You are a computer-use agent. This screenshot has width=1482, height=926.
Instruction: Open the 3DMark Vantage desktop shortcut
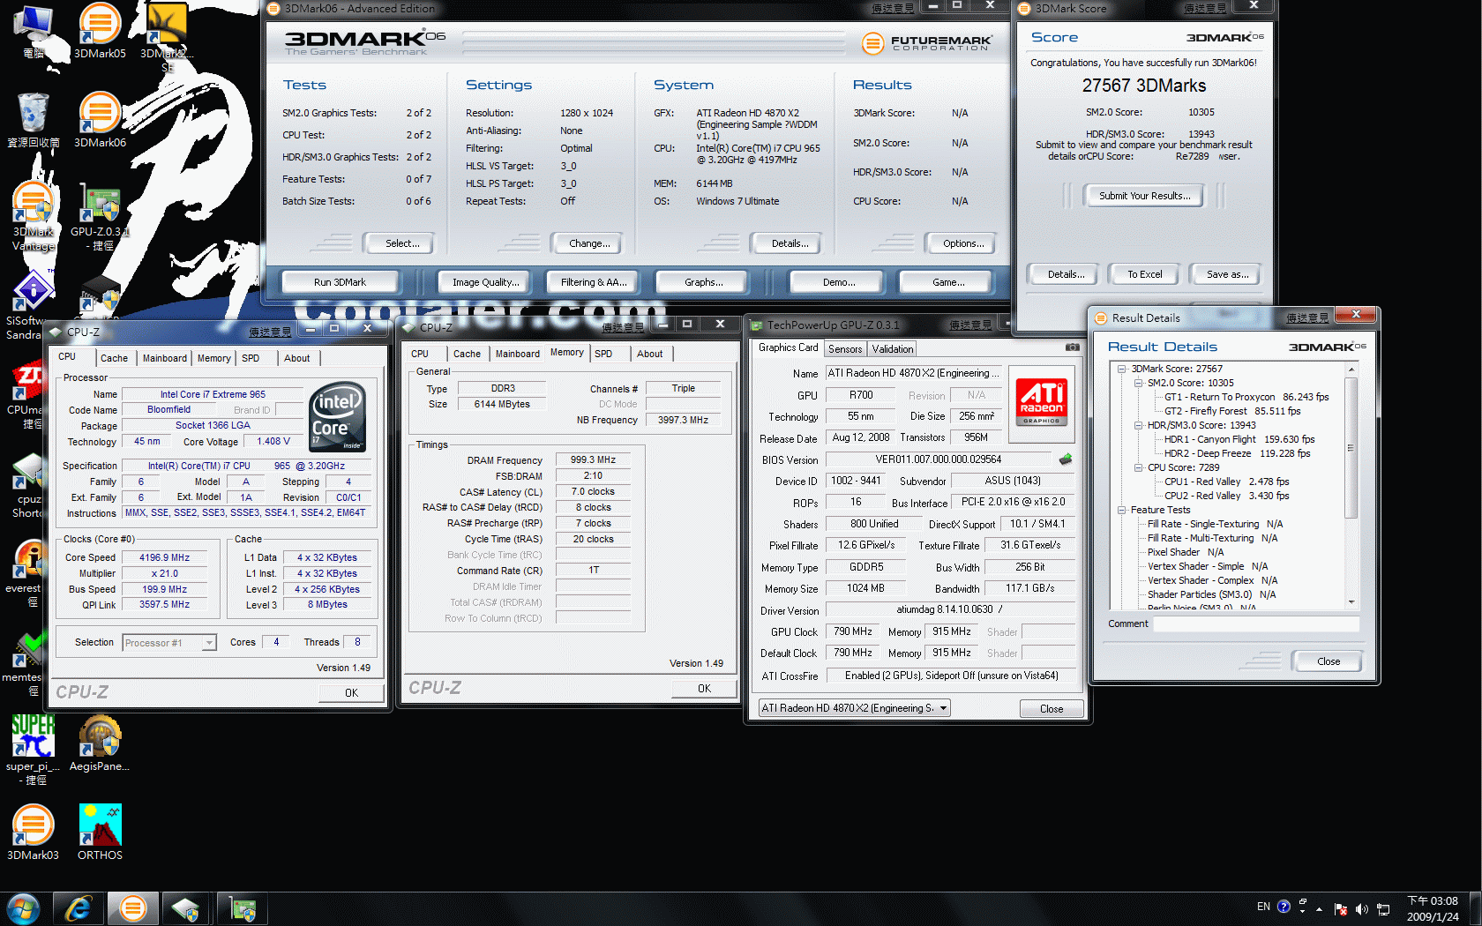(x=34, y=216)
